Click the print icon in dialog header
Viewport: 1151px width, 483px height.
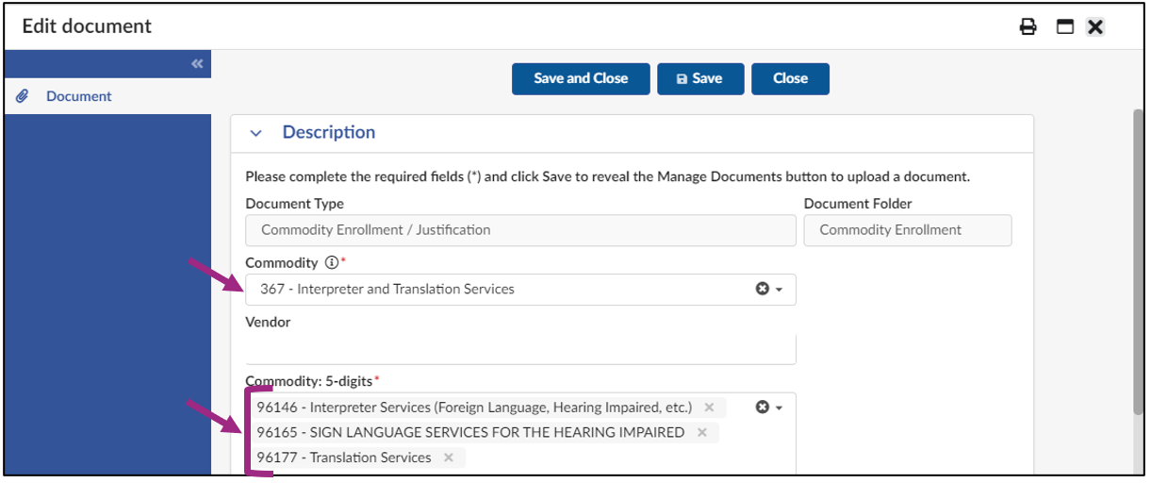(1028, 26)
